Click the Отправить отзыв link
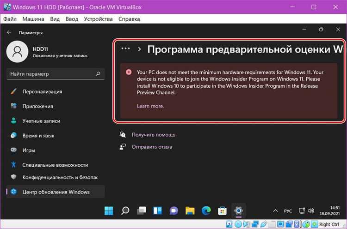Image resolution: width=347 pixels, height=229 pixels. tap(152, 147)
